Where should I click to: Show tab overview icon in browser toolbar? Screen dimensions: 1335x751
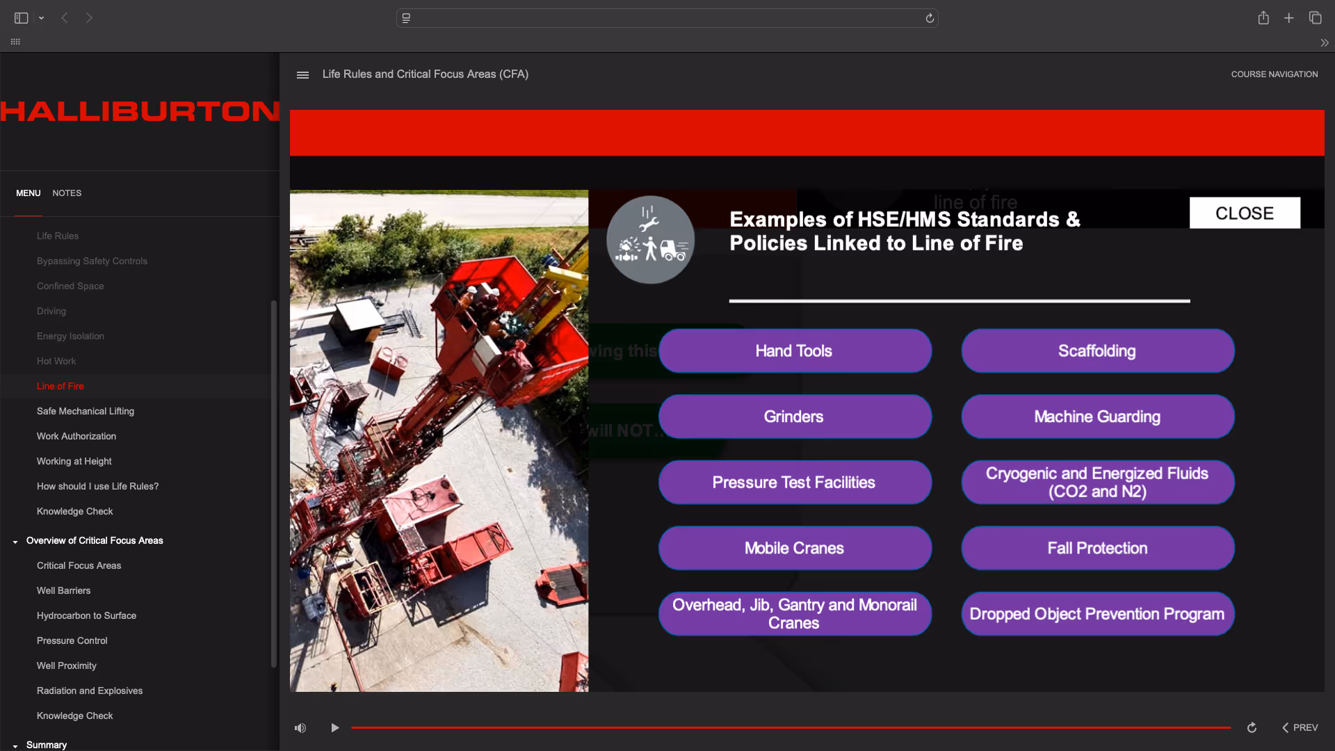point(1315,18)
